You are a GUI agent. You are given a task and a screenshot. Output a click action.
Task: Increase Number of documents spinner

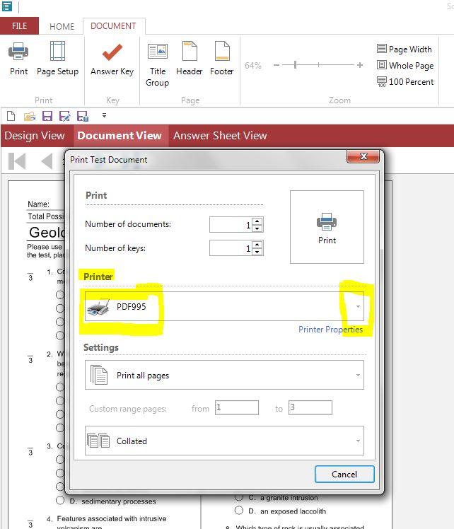257,221
